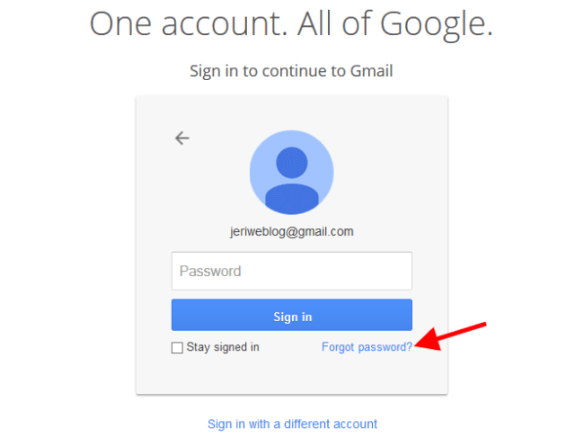Choose Sign in with a different account

(x=292, y=424)
